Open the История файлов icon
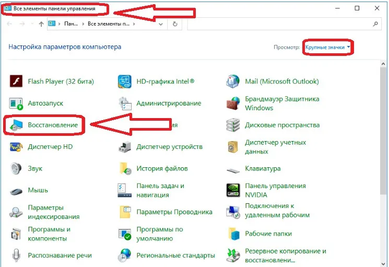389x267 pixels. 125,169
